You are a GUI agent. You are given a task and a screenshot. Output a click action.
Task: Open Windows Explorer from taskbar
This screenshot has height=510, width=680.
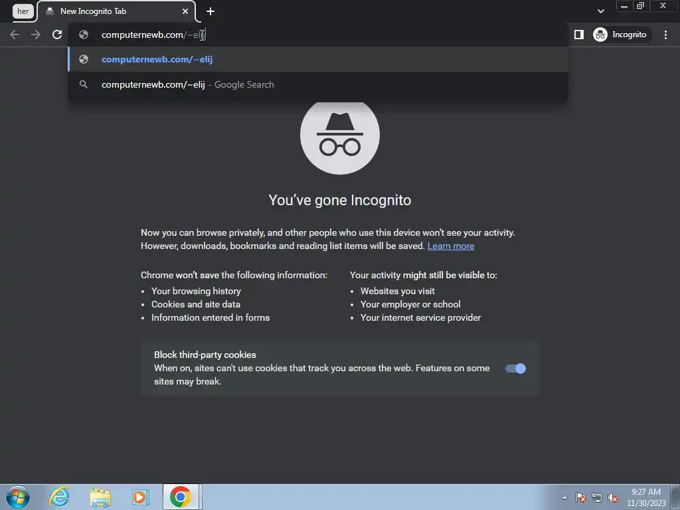pyautogui.click(x=100, y=497)
